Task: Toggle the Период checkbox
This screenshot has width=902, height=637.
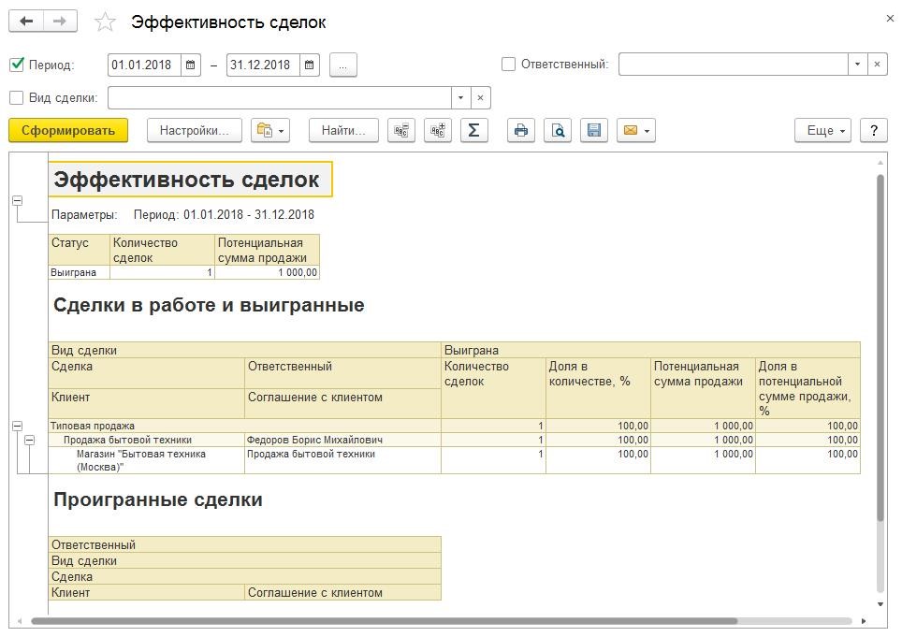Action: click(17, 65)
